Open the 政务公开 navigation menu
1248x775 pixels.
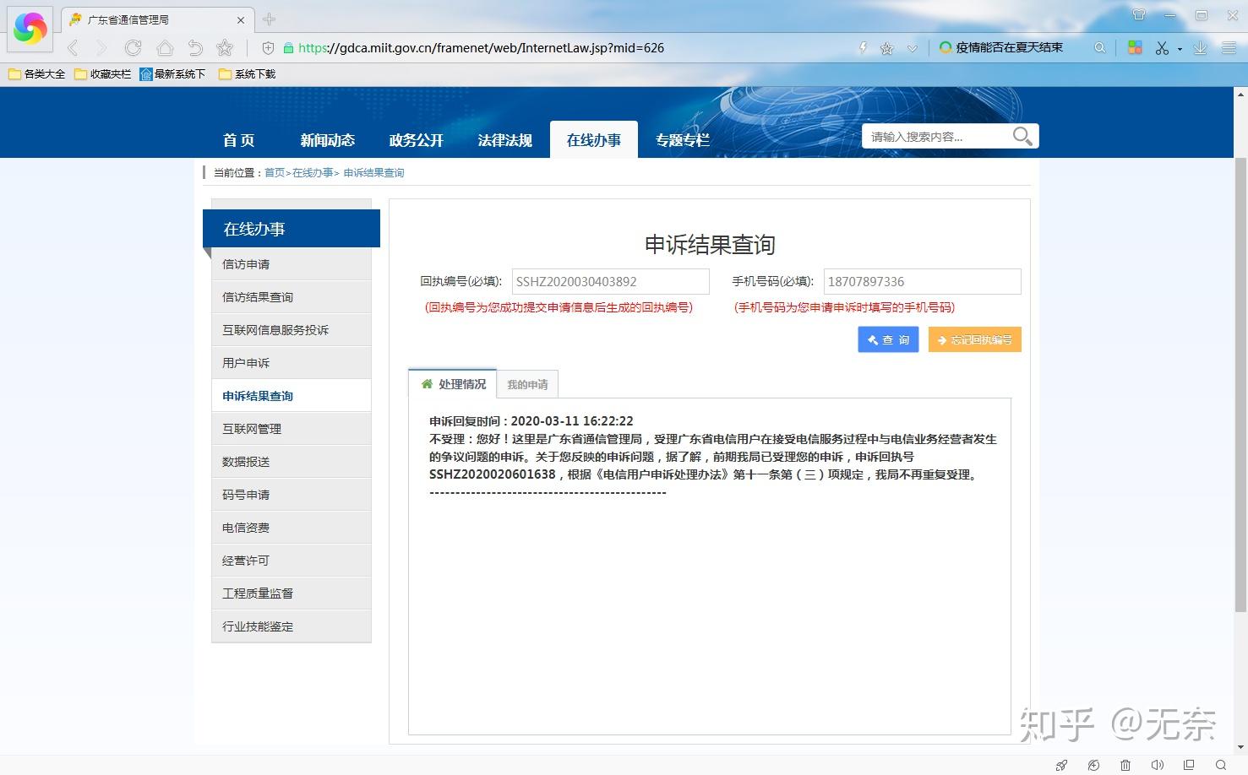point(417,140)
